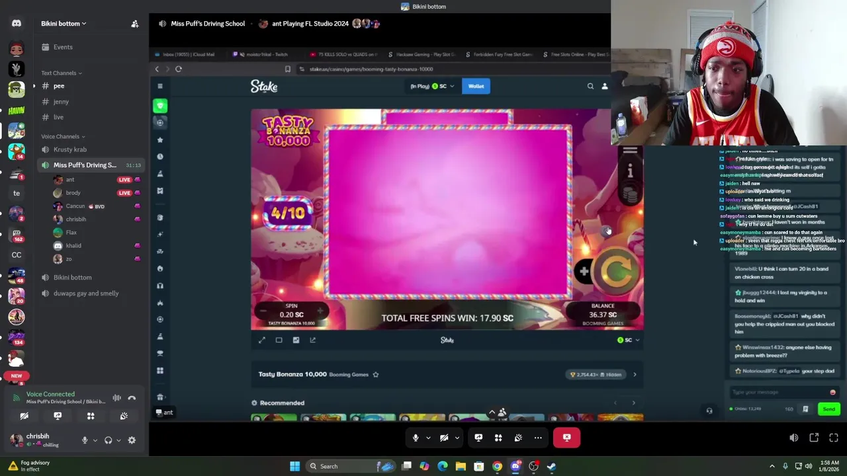Switch to the Twitch browser tab

point(263,54)
